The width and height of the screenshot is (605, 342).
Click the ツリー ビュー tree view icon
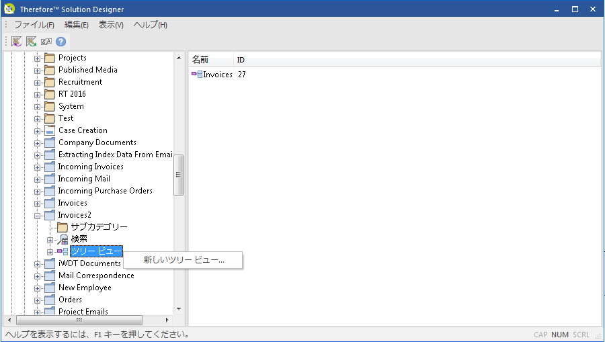[63, 251]
